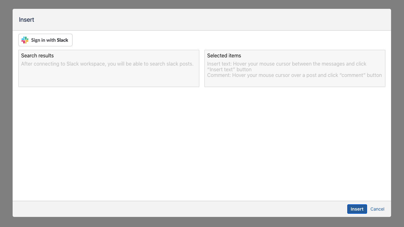
Task: Cancel the Insert dialog
Action: pyautogui.click(x=377, y=209)
